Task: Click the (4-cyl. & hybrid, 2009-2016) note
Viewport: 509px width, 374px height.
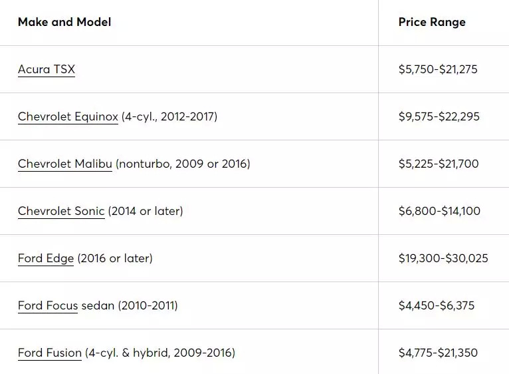Action: [160, 353]
